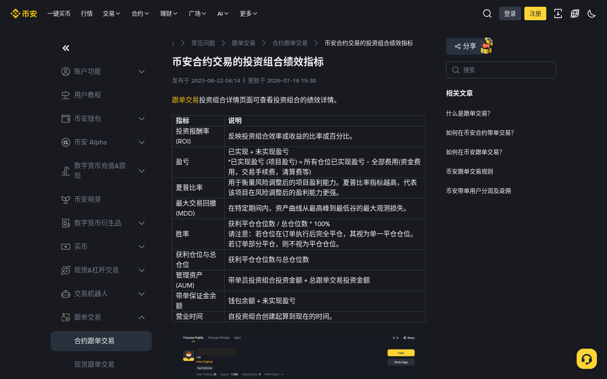Image resolution: width=607 pixels, height=379 pixels.
Task: Open related article 什么是跟单交易?
Action: (x=468, y=113)
